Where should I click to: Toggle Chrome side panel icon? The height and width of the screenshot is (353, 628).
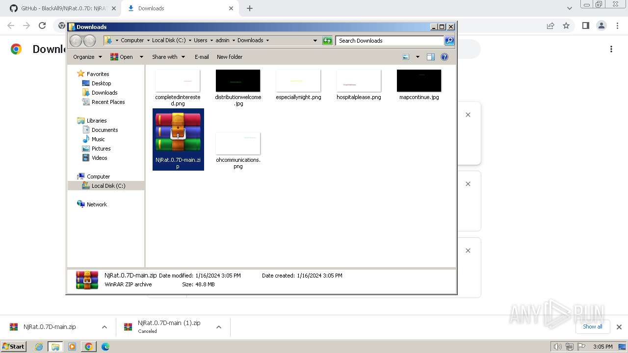click(585, 26)
